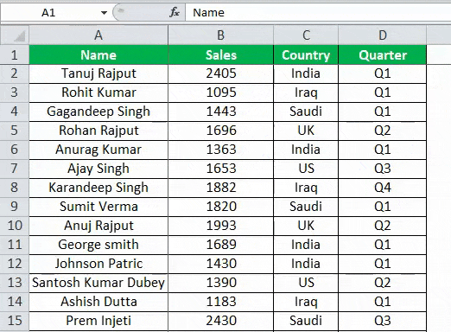Click sales value 1653
This screenshot has height=332, width=451.
click(221, 169)
